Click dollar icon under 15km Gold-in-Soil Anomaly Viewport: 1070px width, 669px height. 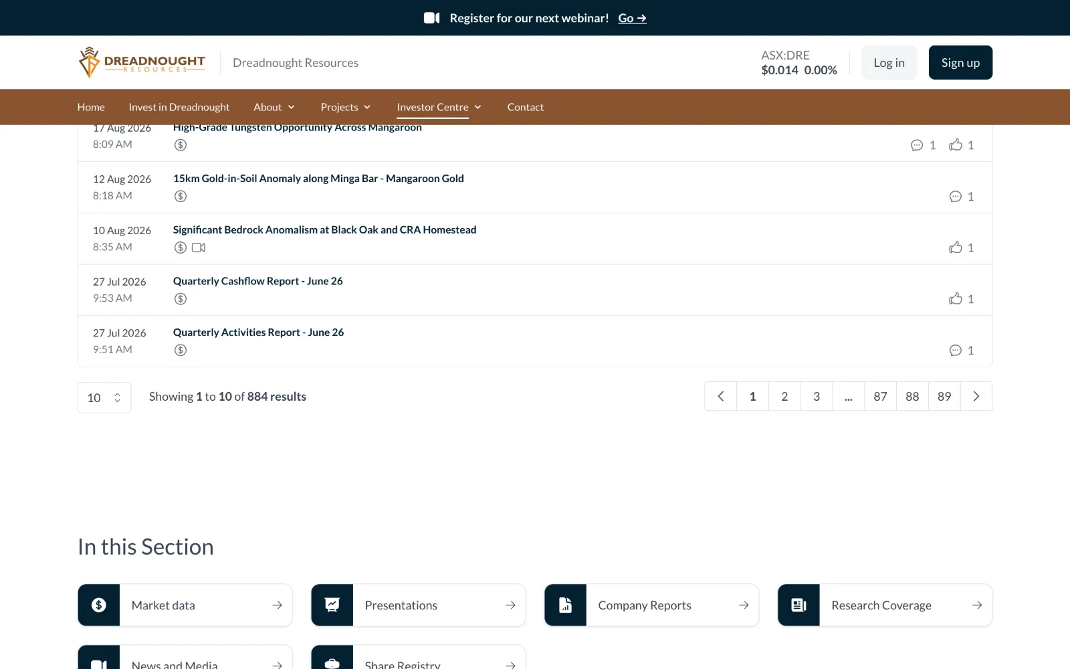pyautogui.click(x=181, y=196)
